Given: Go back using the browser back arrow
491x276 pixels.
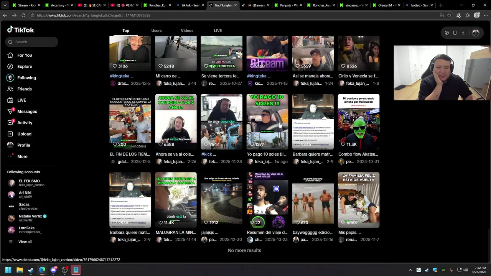Looking at the screenshot, I should click(x=5, y=15).
